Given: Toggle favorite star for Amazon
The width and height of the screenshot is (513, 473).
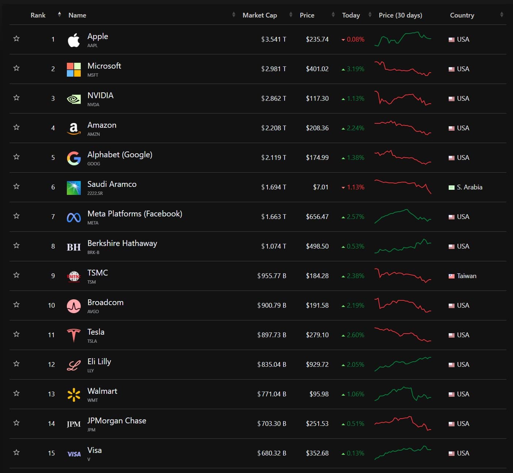Looking at the screenshot, I should pos(16,127).
